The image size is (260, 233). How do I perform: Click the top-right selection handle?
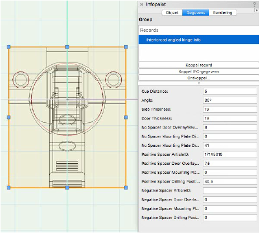click(126, 47)
